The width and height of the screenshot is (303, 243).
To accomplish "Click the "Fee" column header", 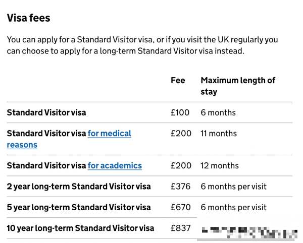I will [x=178, y=80].
